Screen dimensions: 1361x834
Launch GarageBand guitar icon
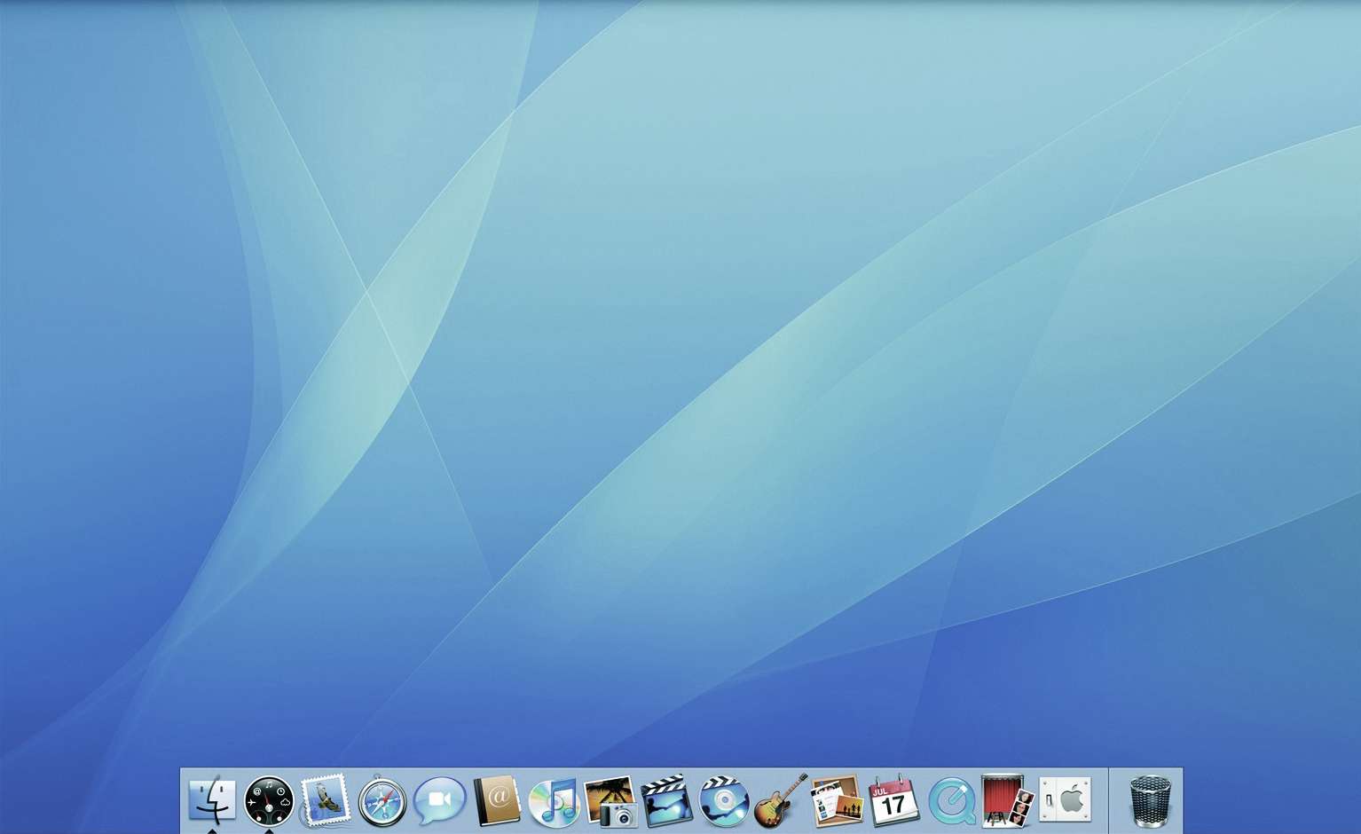coord(781,800)
